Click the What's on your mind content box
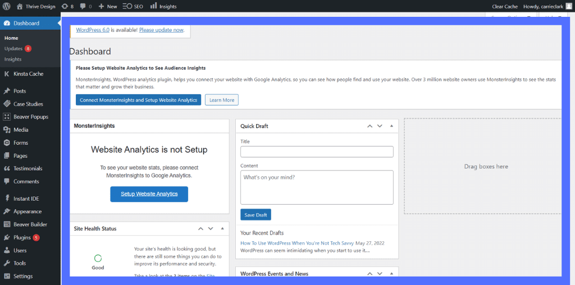Screen dimensions: 575x285 (x=317, y=187)
